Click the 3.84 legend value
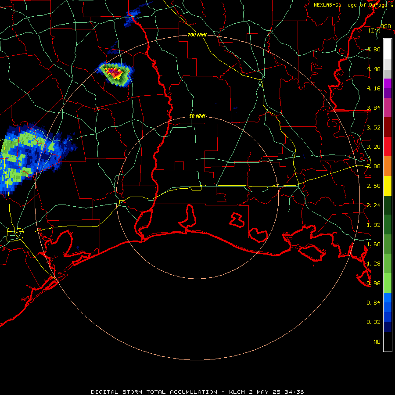 (x=374, y=108)
